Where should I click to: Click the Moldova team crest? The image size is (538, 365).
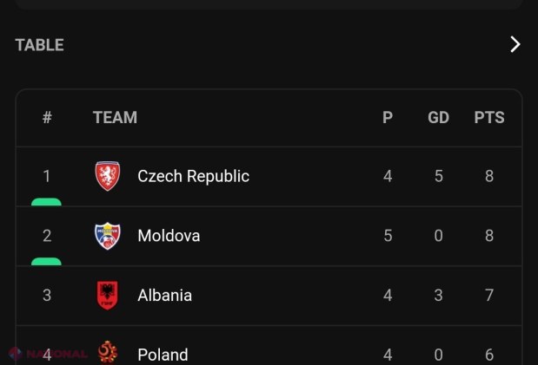108,236
